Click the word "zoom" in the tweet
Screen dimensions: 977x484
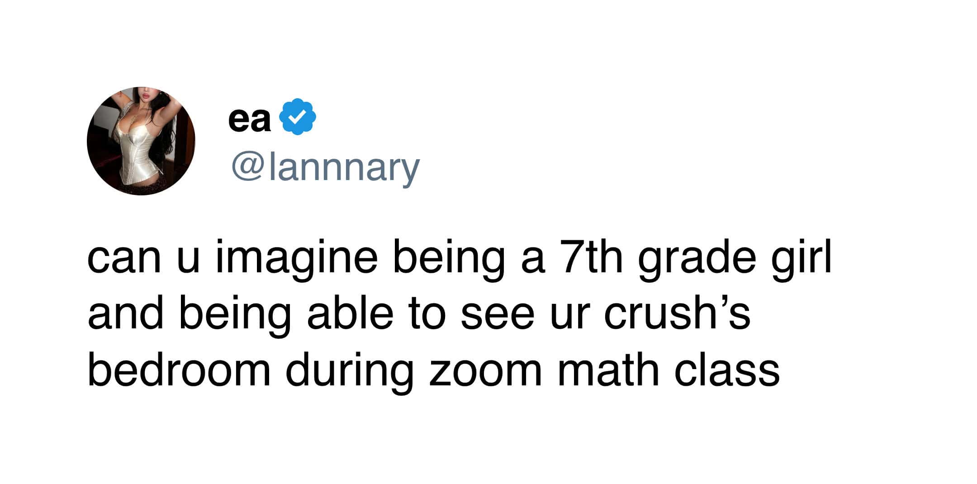point(485,374)
